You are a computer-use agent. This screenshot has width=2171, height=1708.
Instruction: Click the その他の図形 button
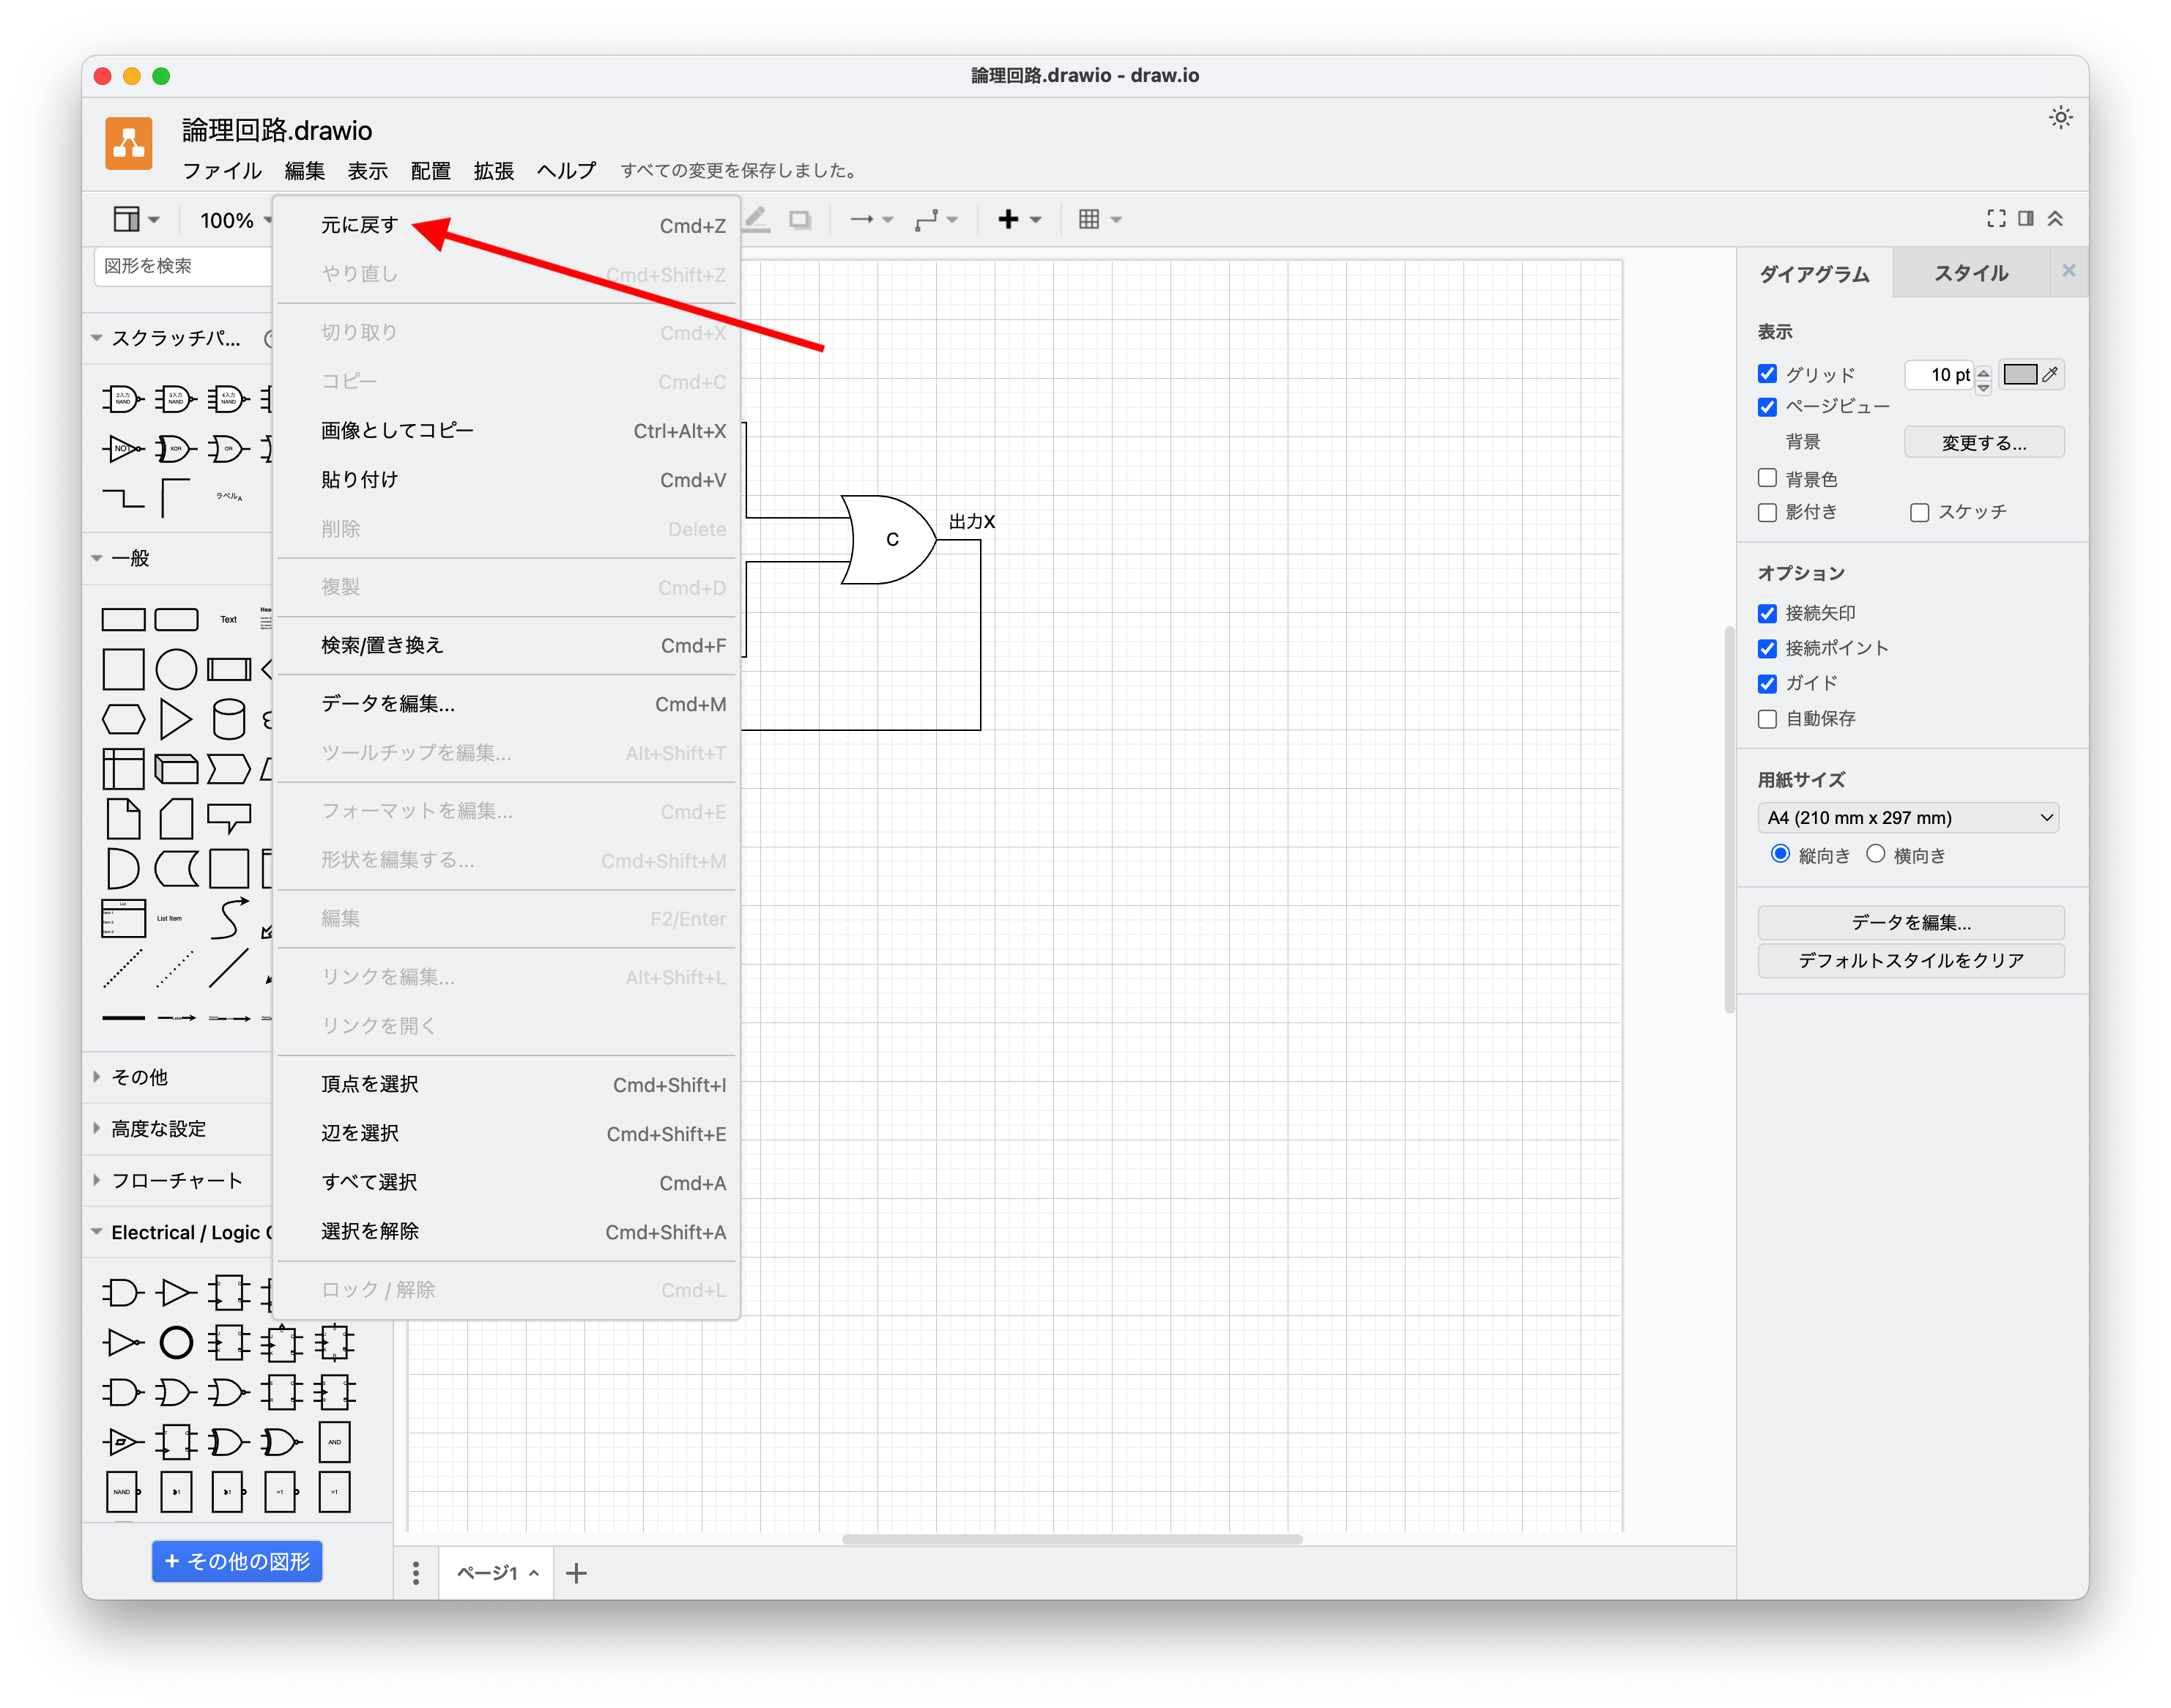[237, 1561]
